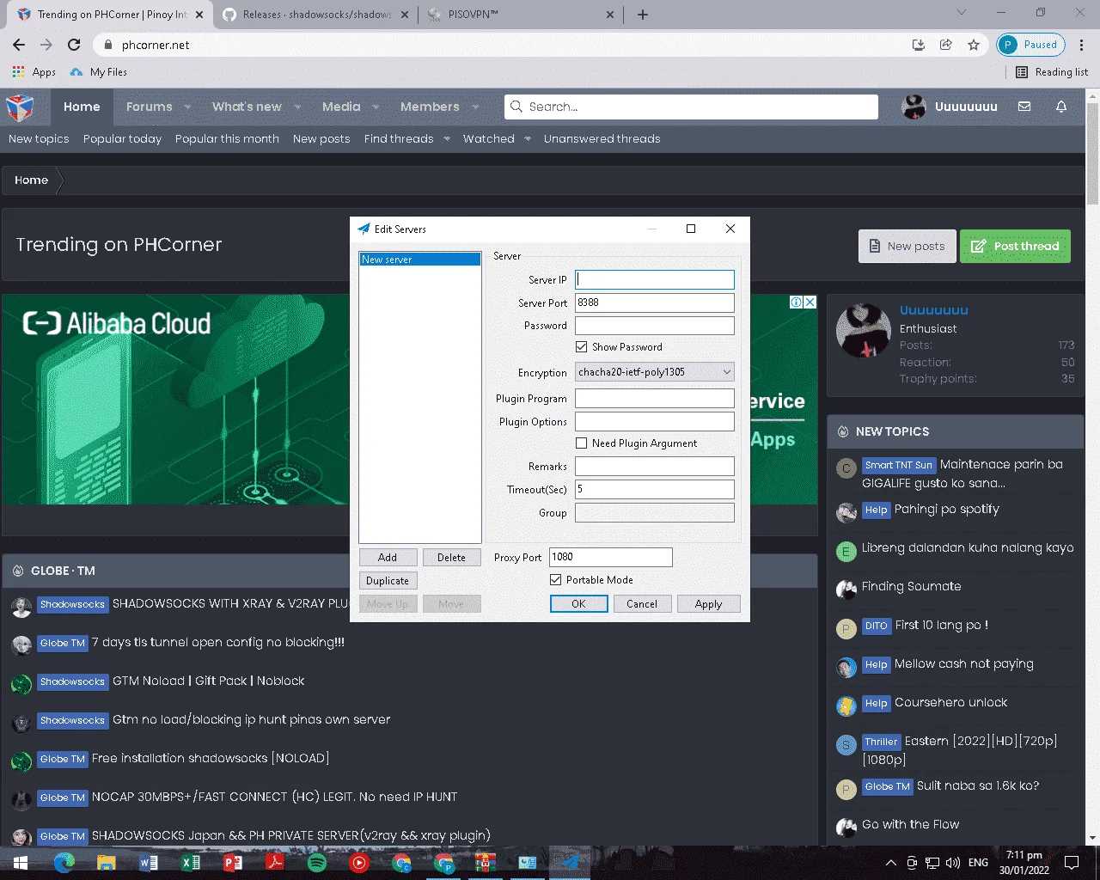Go back using the browser back arrow

pyautogui.click(x=19, y=45)
